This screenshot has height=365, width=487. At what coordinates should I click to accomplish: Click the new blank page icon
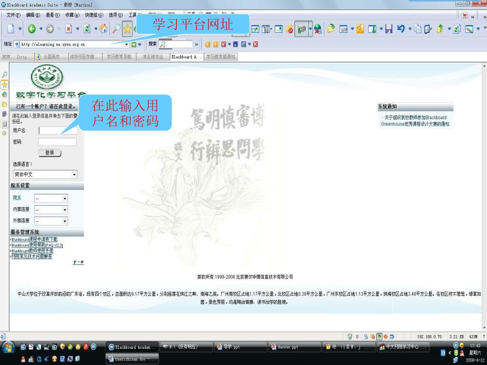pos(11,29)
